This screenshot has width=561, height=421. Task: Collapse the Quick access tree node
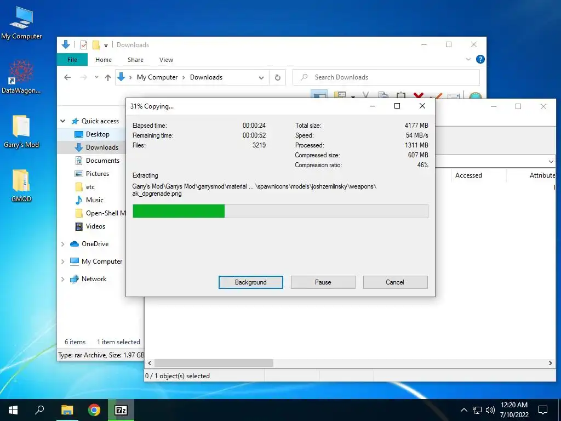pos(63,121)
